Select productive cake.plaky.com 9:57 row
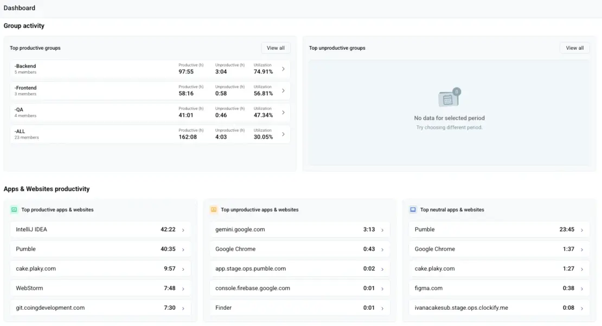Image resolution: width=602 pixels, height=326 pixels. (x=100, y=269)
